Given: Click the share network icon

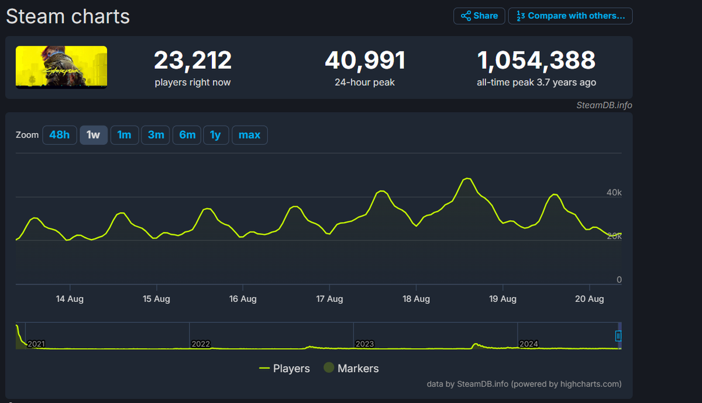Looking at the screenshot, I should 466,16.
